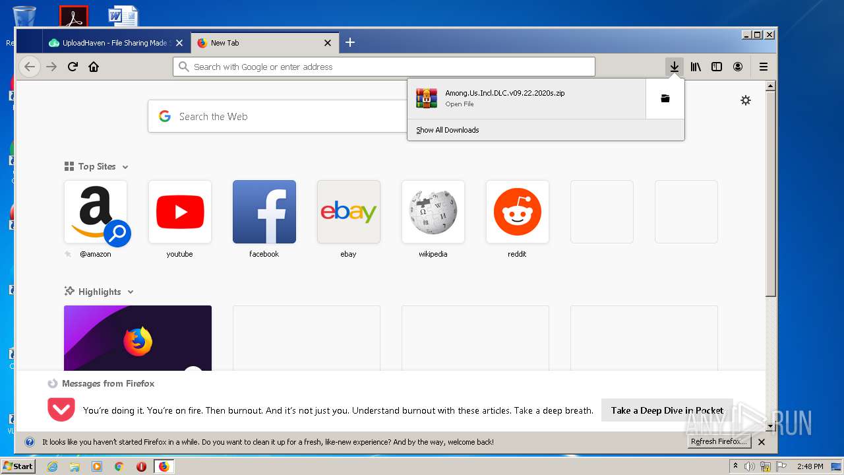
Task: Select the Adobe Acrobat desktop icon
Action: point(74,16)
